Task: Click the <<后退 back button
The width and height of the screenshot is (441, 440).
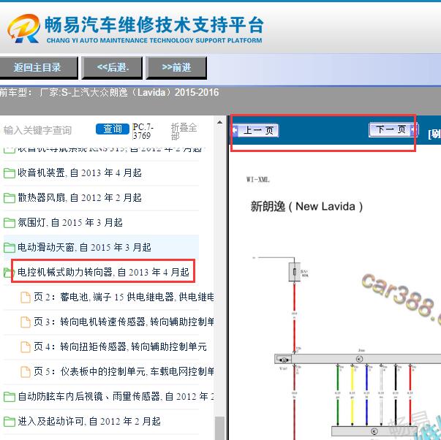Action: (112, 67)
